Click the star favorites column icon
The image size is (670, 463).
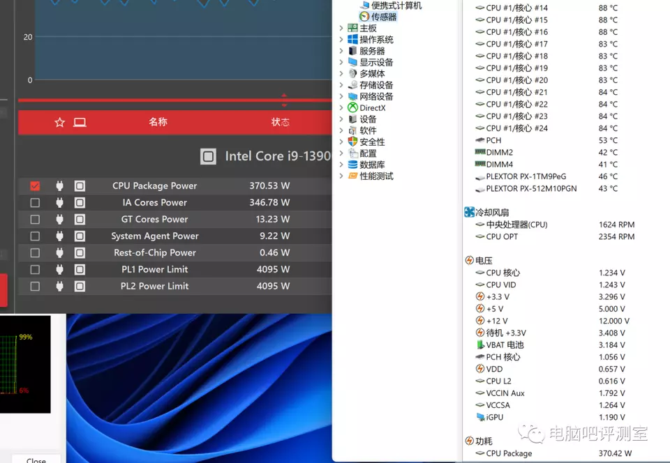60,123
